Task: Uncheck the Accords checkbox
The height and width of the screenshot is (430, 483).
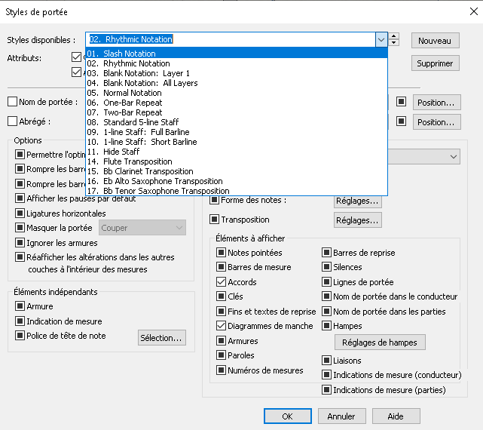Action: click(x=221, y=282)
